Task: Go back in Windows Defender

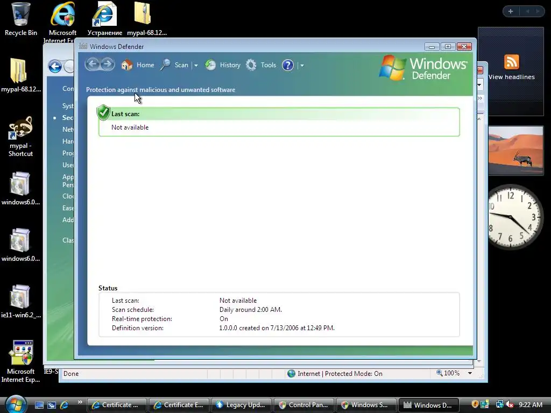Action: pyautogui.click(x=93, y=65)
